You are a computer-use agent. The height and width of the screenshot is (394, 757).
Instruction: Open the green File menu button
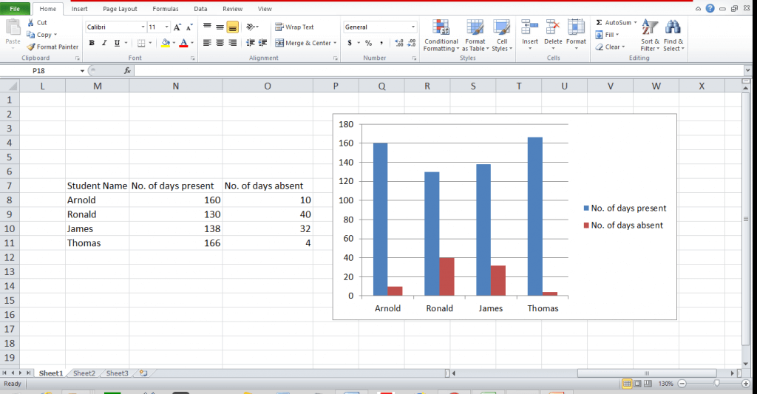coord(16,9)
